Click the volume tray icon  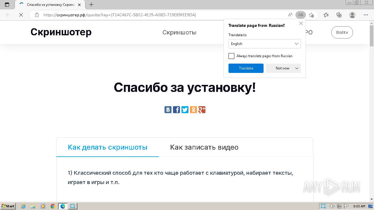pos(332,206)
